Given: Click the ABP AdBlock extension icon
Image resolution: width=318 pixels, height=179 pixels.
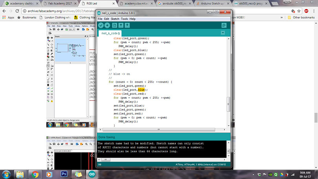Looking at the screenshot, I should 307,11.
